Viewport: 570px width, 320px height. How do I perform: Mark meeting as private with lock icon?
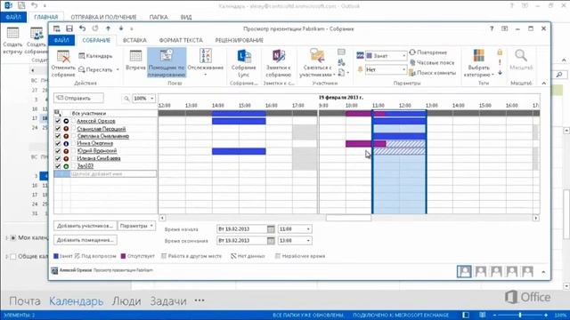tap(500, 52)
